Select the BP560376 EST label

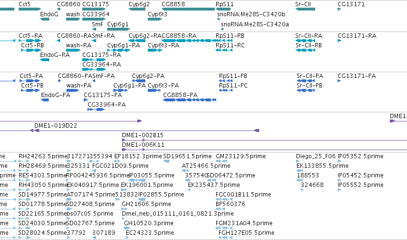coord(231,204)
